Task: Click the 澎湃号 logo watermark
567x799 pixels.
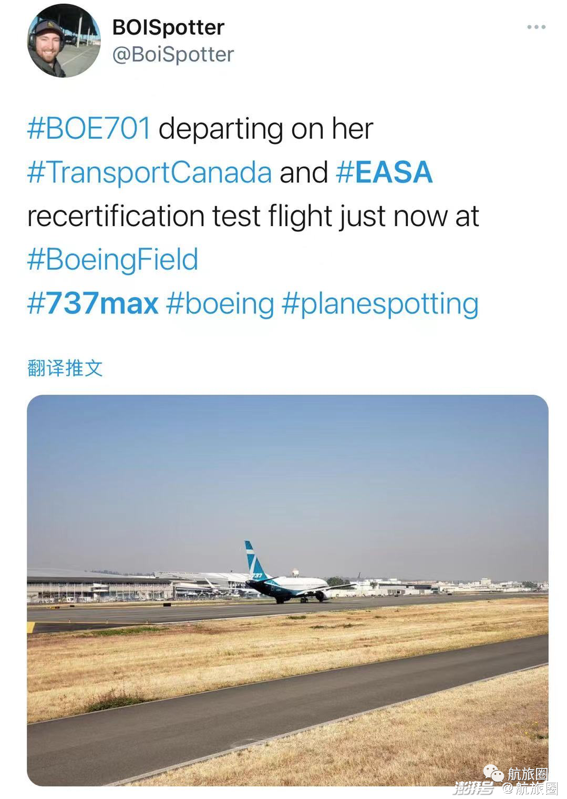Action: (x=473, y=788)
